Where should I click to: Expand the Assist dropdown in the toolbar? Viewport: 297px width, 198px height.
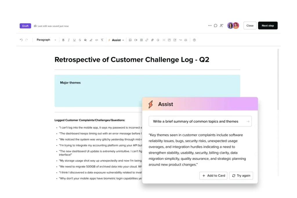[116, 40]
